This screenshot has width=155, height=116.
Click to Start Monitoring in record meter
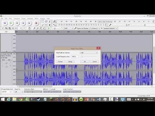(105, 22)
